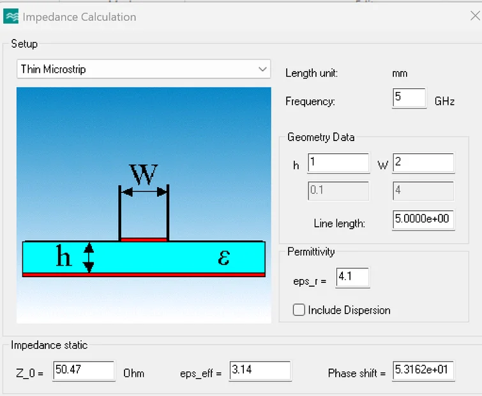The height and width of the screenshot is (396, 482).
Task: Click the strip width W input field
Action: click(x=423, y=163)
